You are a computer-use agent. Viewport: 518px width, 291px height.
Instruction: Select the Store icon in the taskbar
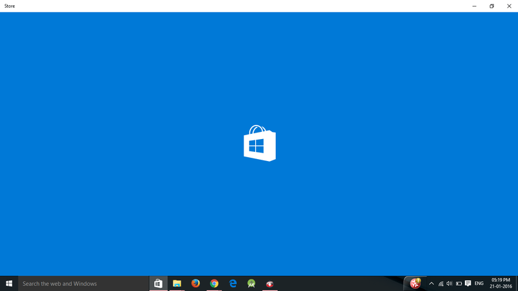[x=158, y=283]
